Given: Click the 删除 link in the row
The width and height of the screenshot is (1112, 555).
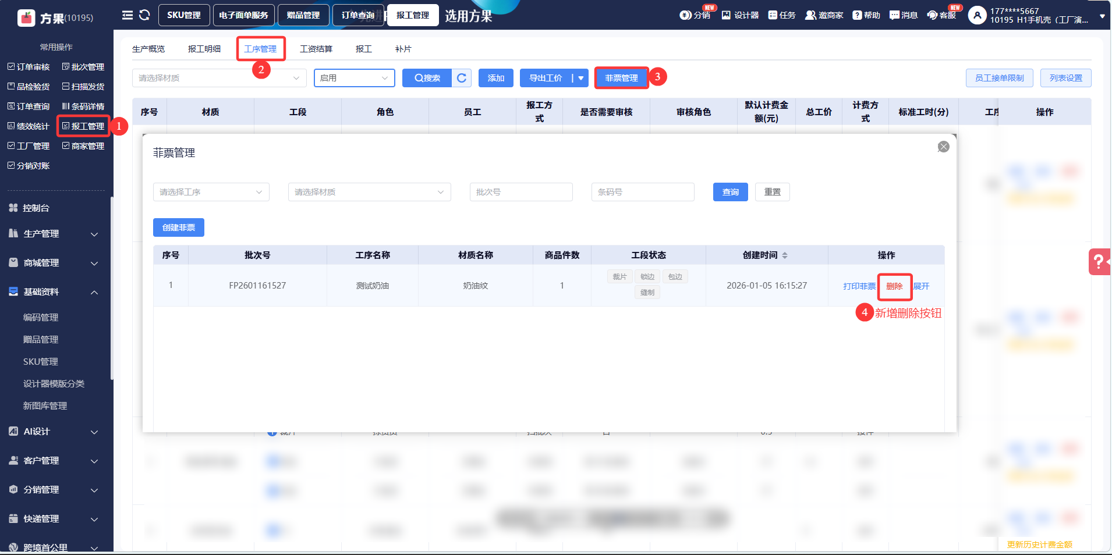Looking at the screenshot, I should (894, 286).
